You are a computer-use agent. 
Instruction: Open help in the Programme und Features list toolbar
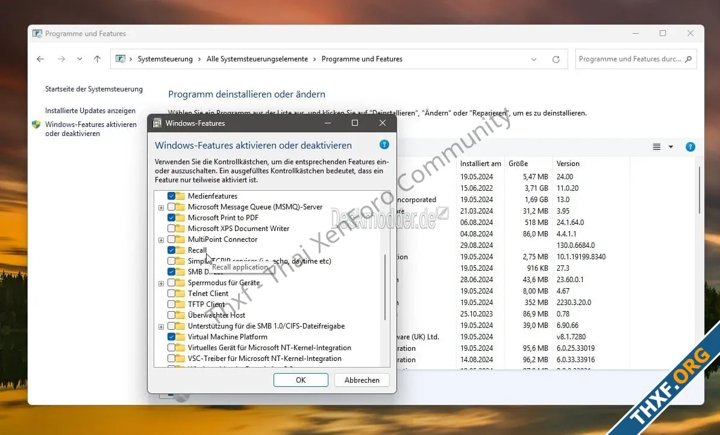point(690,147)
